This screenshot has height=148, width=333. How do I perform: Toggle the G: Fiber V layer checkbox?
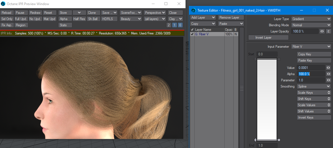(192, 34)
